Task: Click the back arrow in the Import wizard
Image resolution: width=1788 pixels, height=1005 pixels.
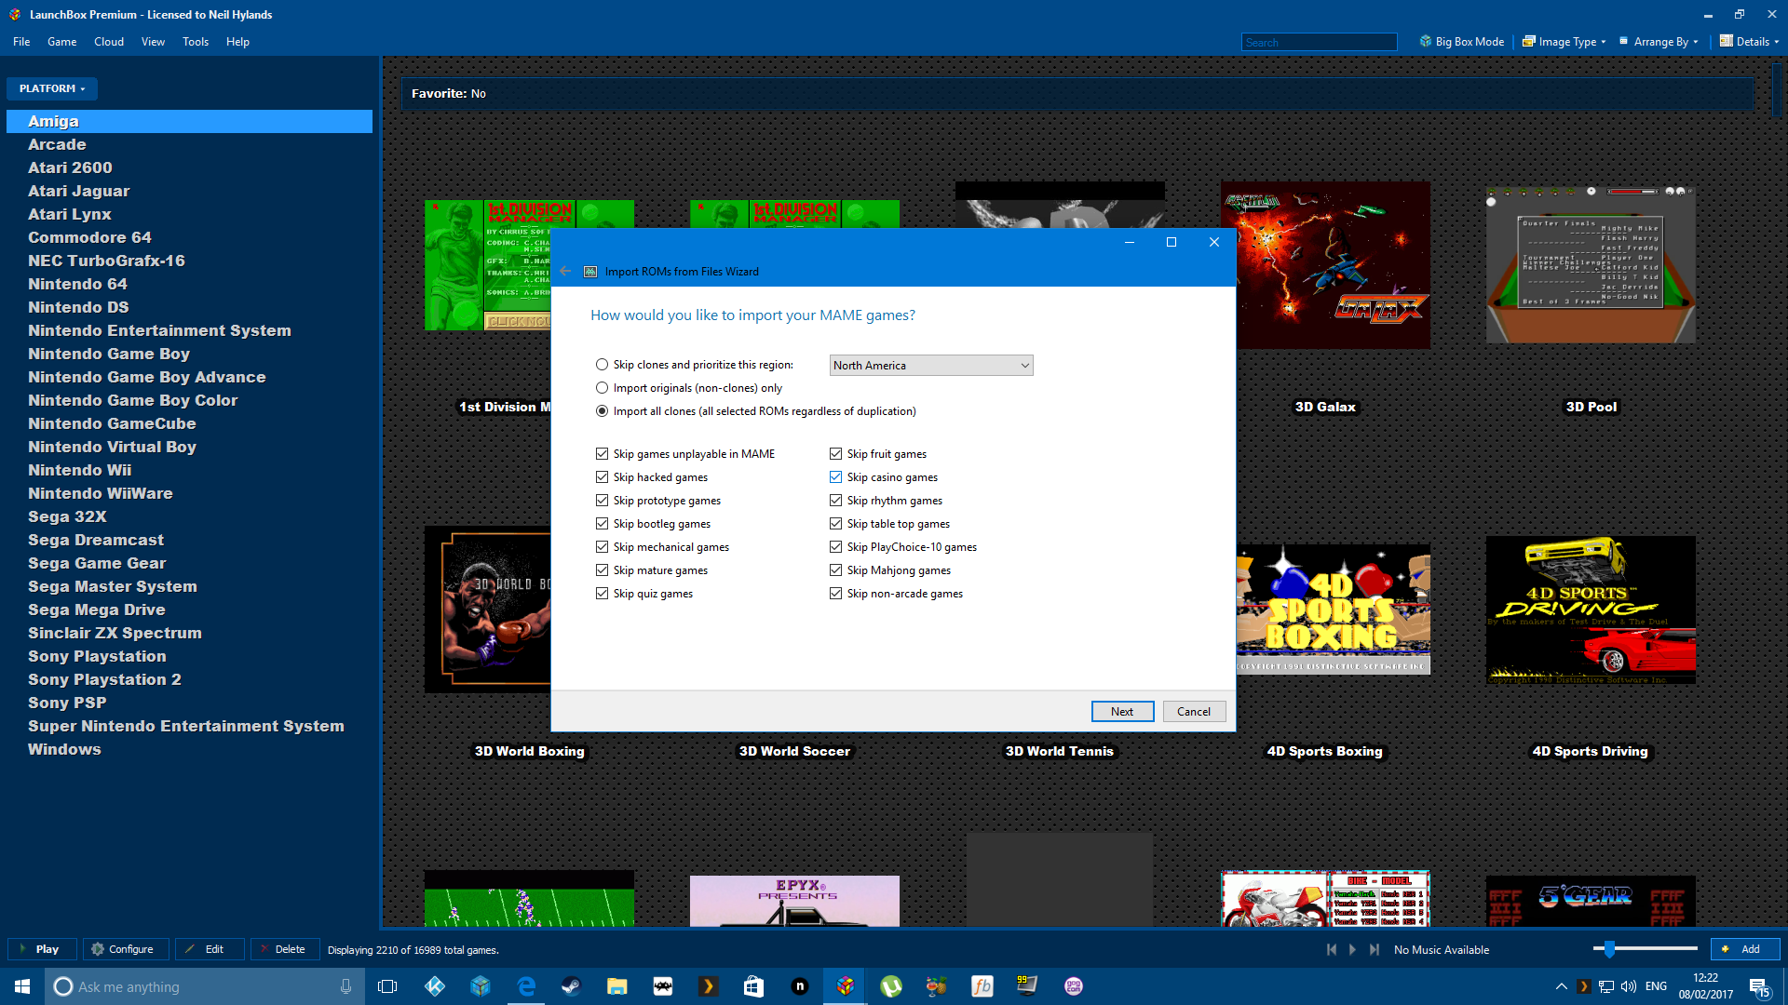Action: pyautogui.click(x=565, y=271)
